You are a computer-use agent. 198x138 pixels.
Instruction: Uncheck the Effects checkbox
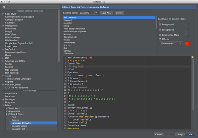[160, 39]
